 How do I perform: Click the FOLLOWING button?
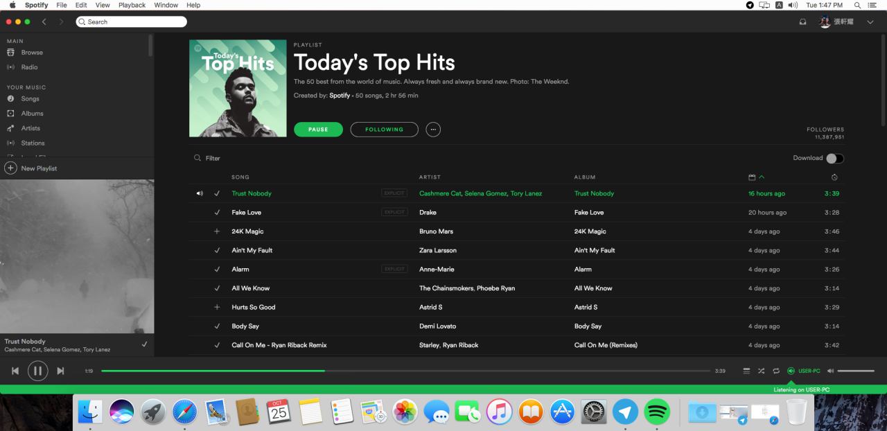[x=384, y=130]
